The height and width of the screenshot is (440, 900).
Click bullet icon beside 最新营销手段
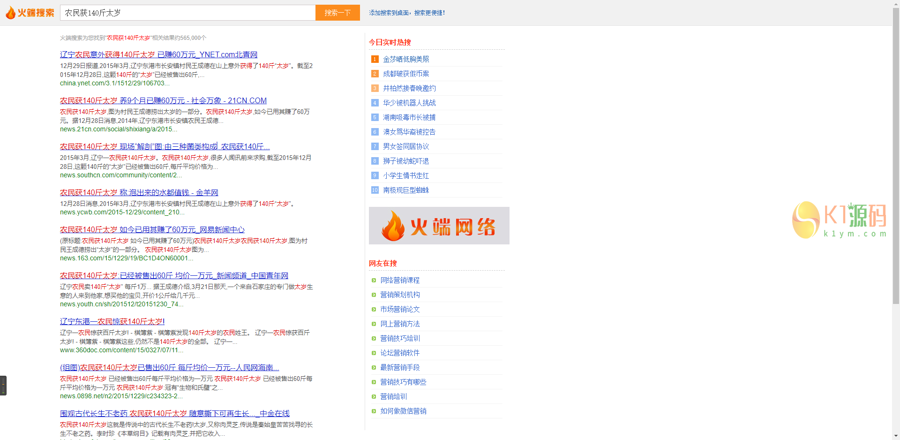click(374, 368)
